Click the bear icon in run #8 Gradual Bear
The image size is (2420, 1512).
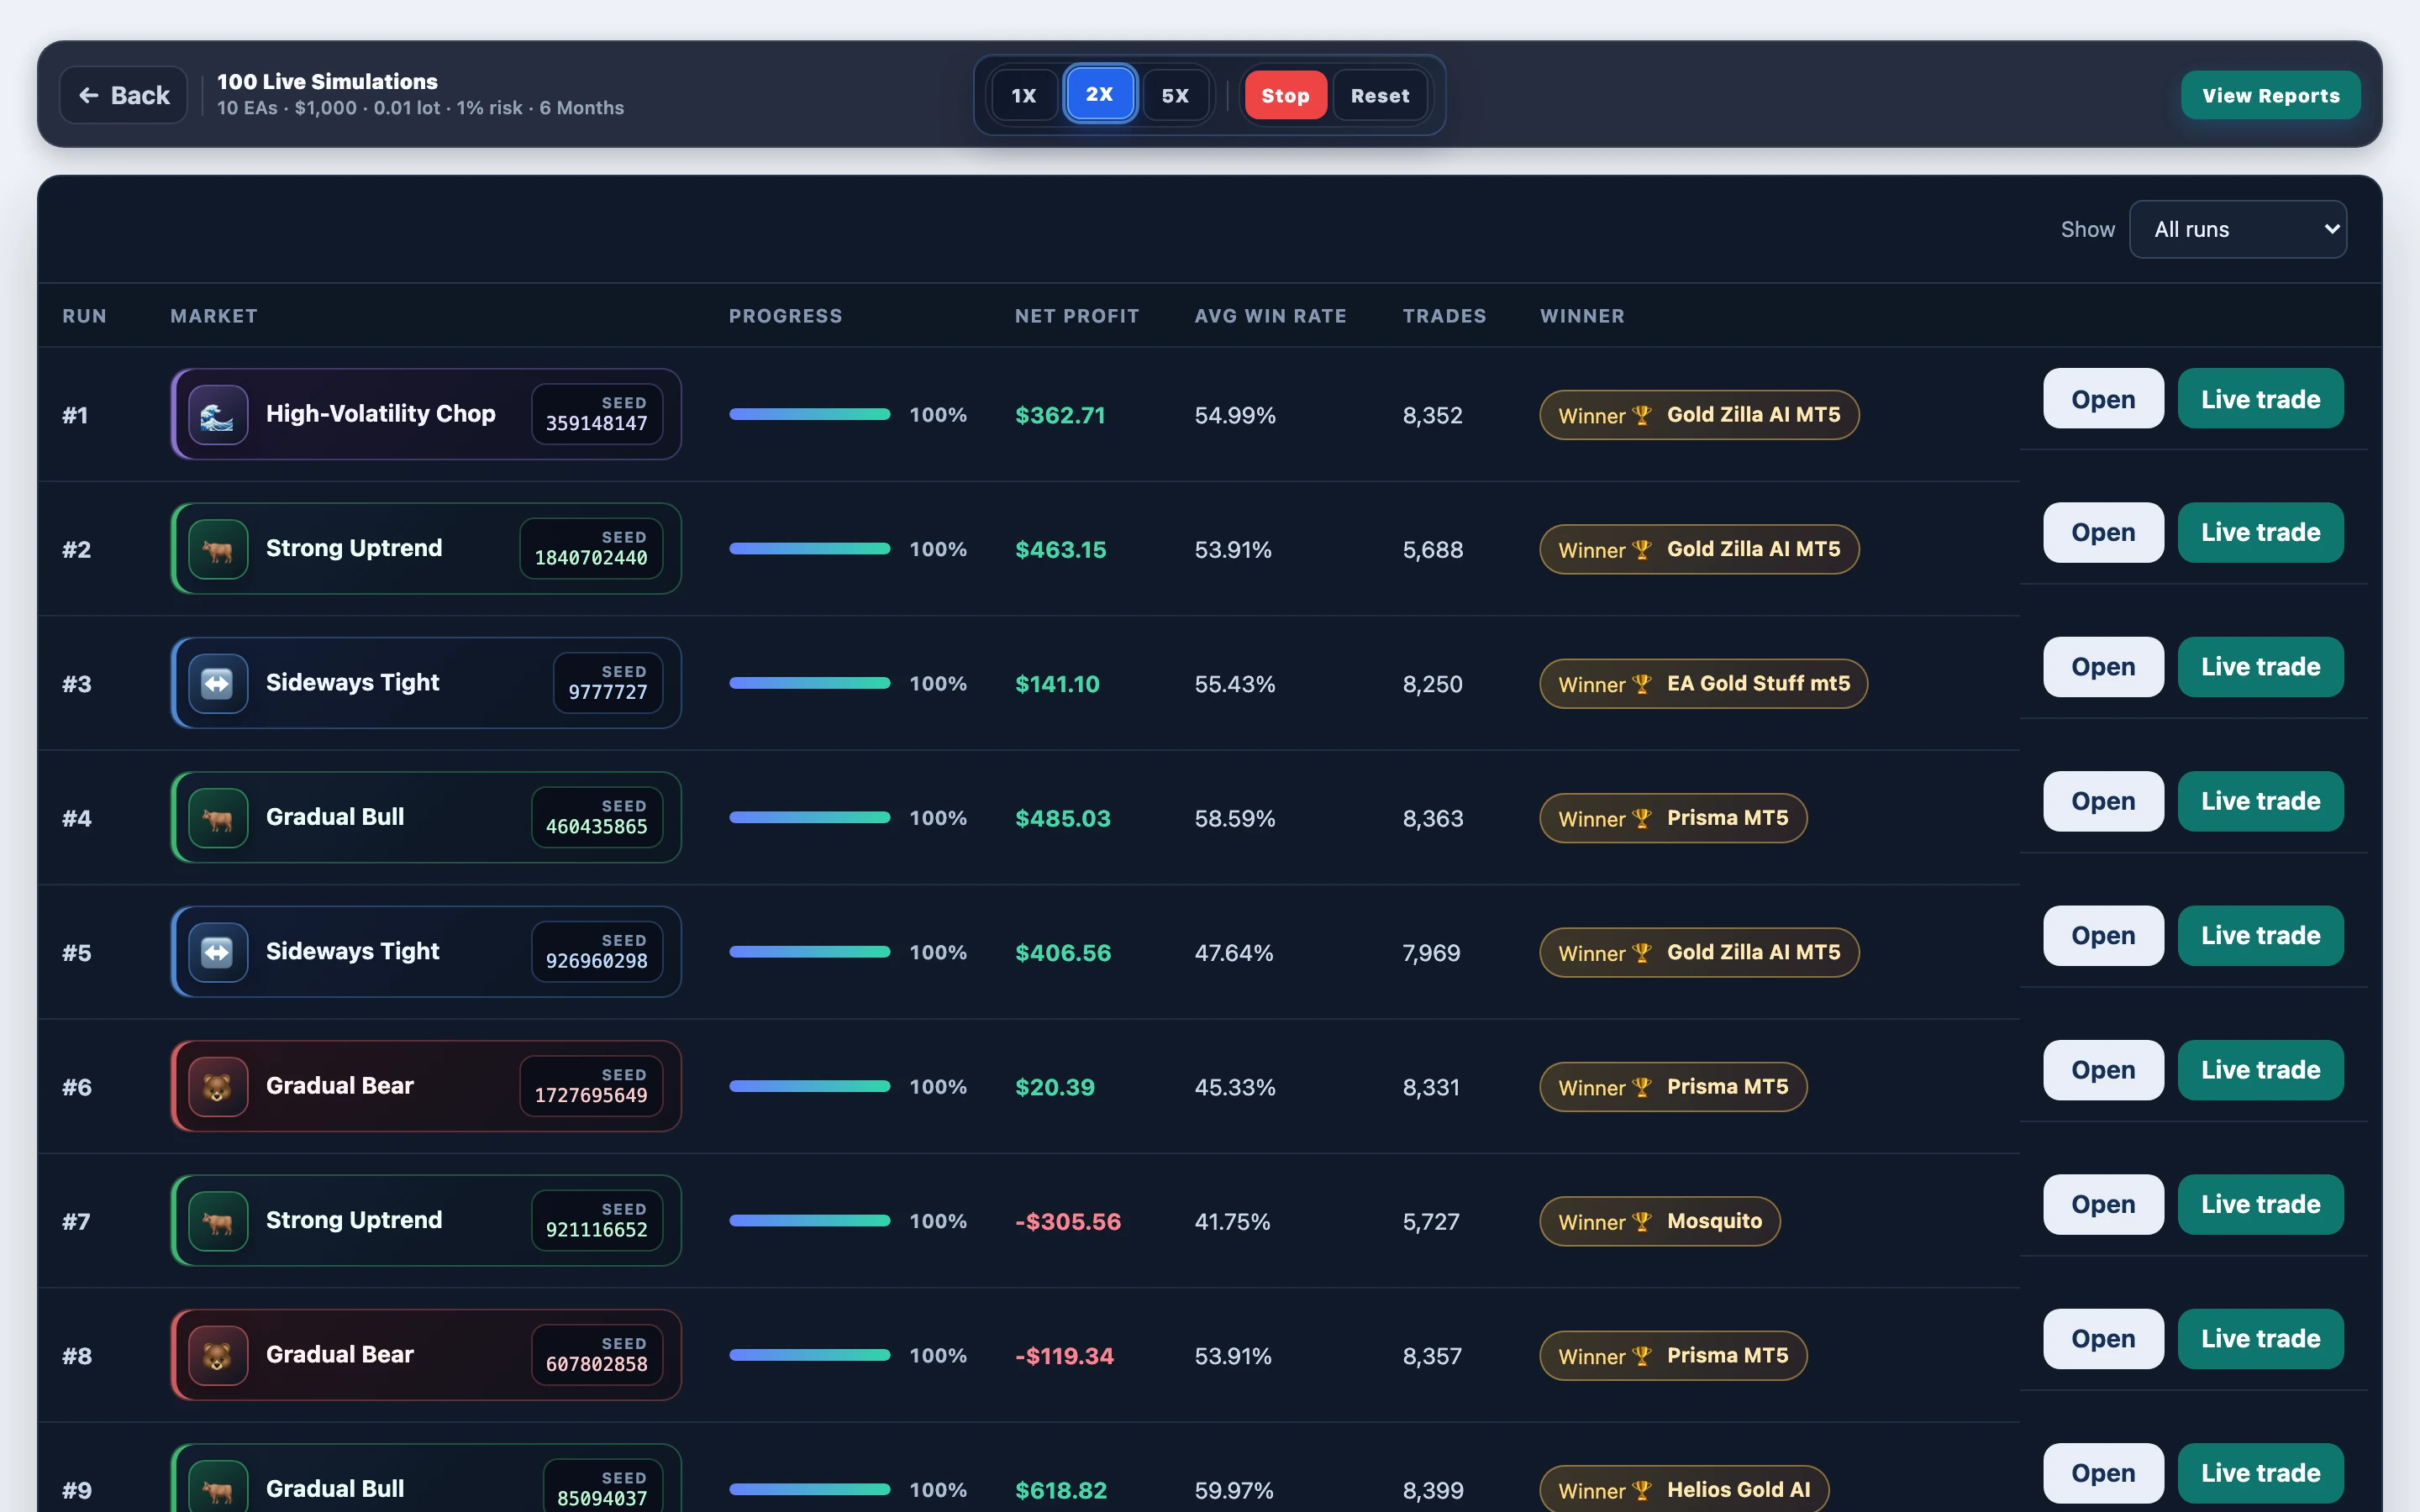[x=218, y=1356]
